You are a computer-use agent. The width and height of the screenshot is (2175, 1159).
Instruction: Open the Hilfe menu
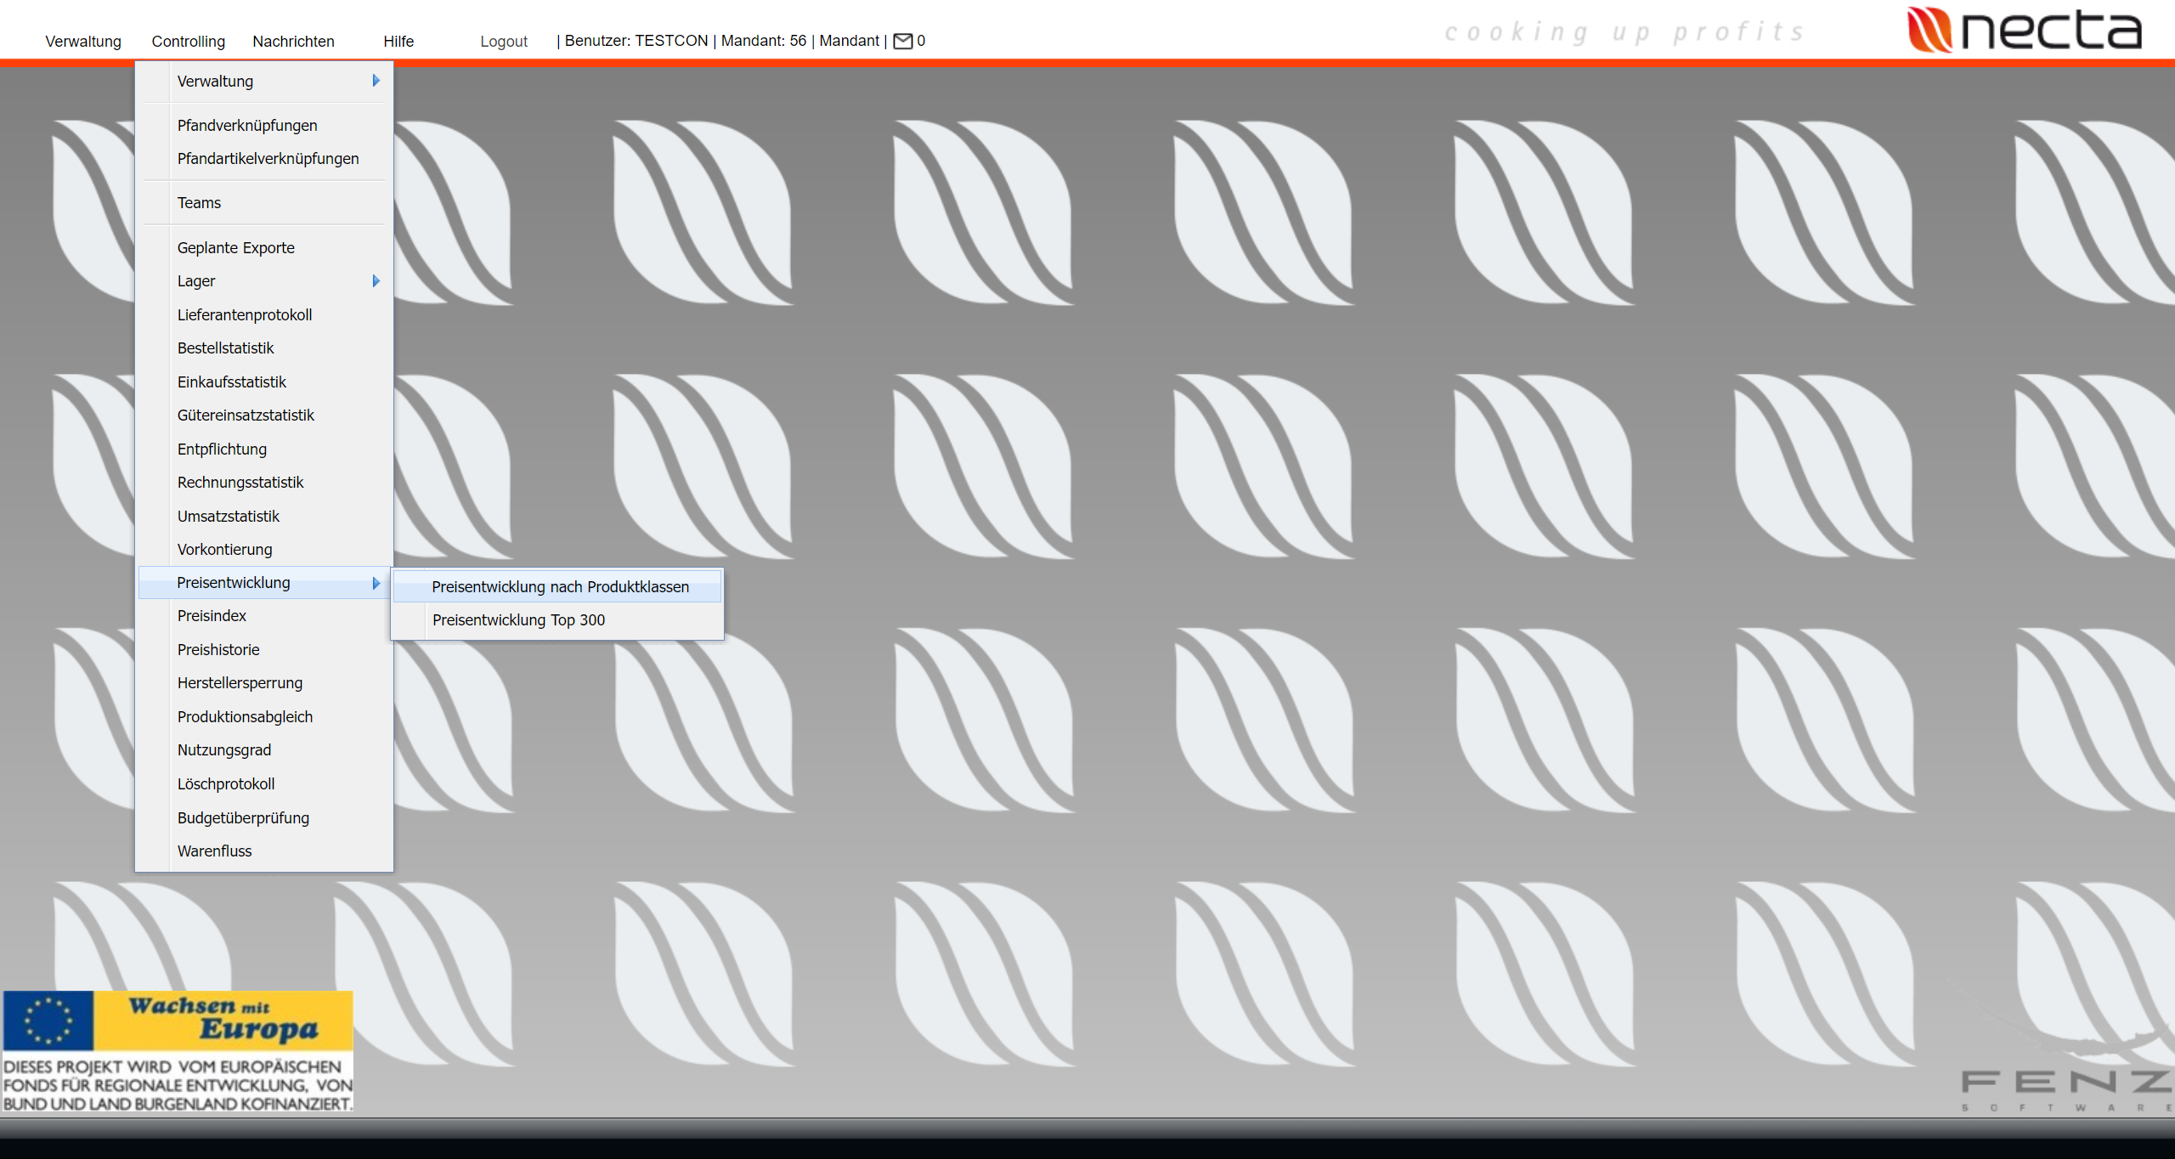(398, 41)
